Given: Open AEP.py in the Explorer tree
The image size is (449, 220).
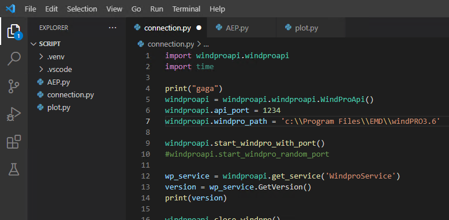Looking at the screenshot, I should (58, 82).
